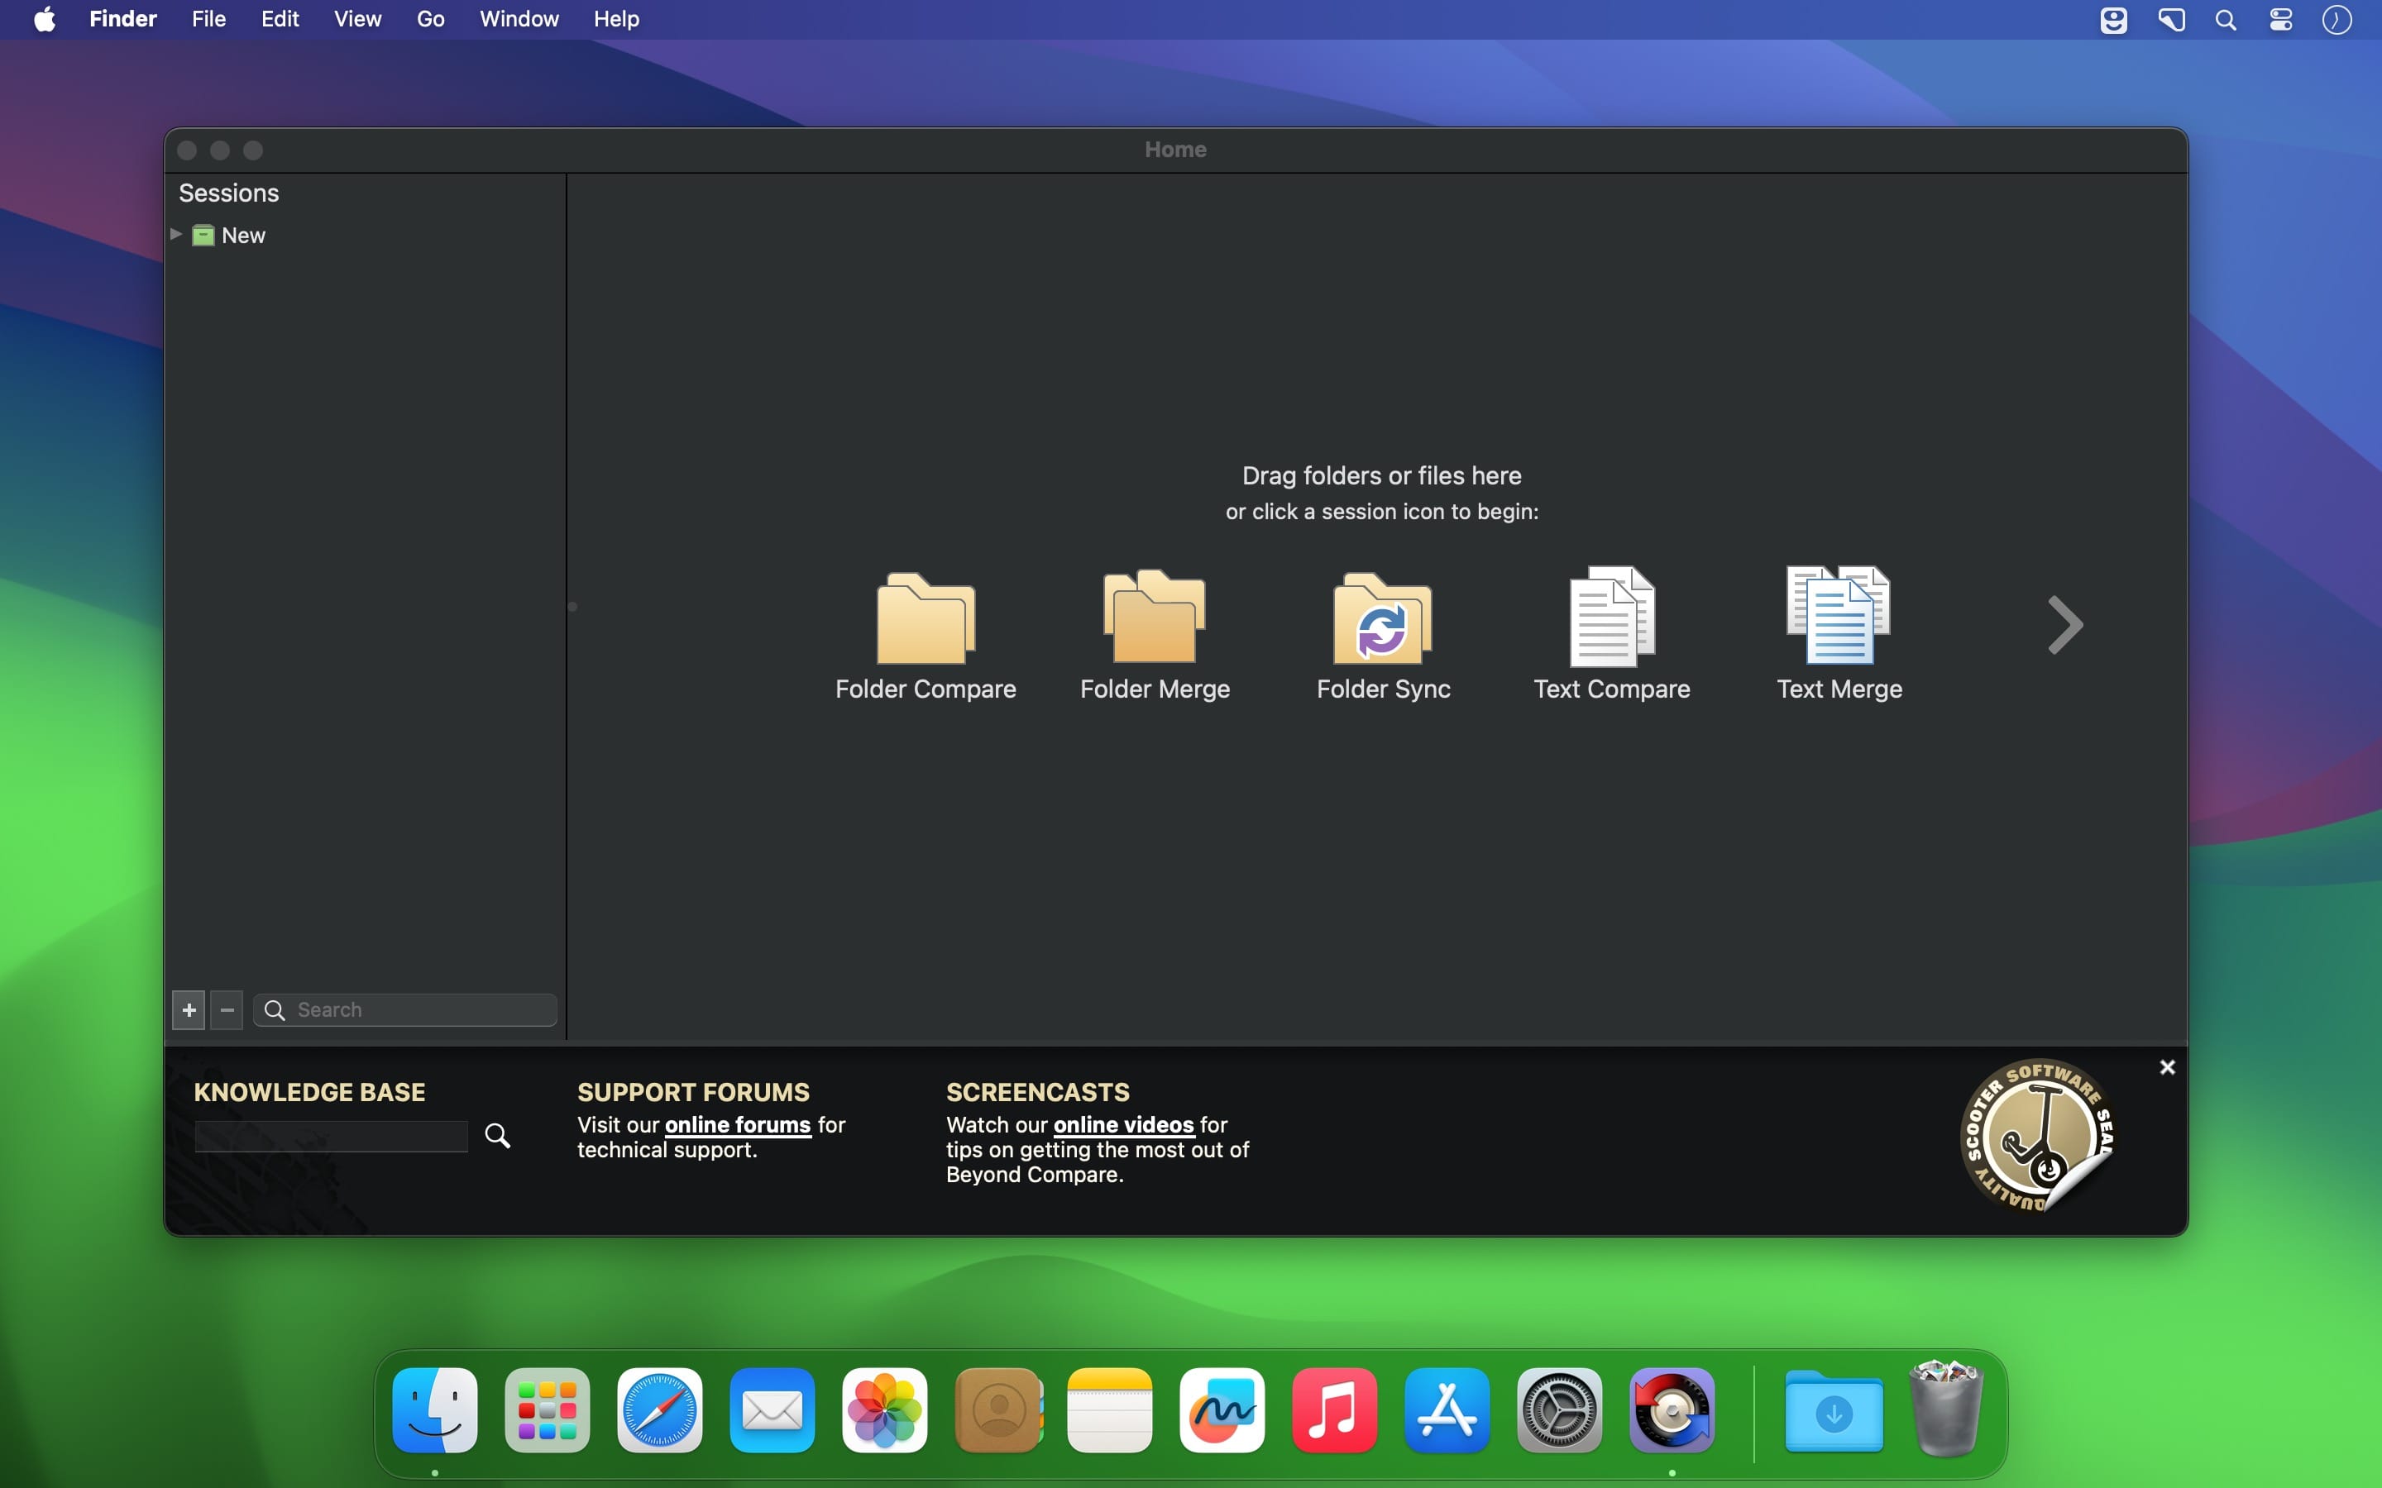Open Finder from the Dock
The height and width of the screenshot is (1488, 2382).
tap(435, 1409)
